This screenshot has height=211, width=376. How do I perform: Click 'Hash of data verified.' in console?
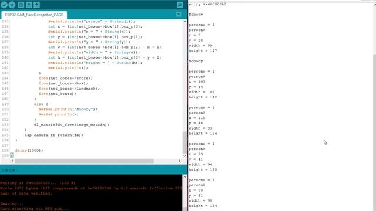(x=26, y=193)
